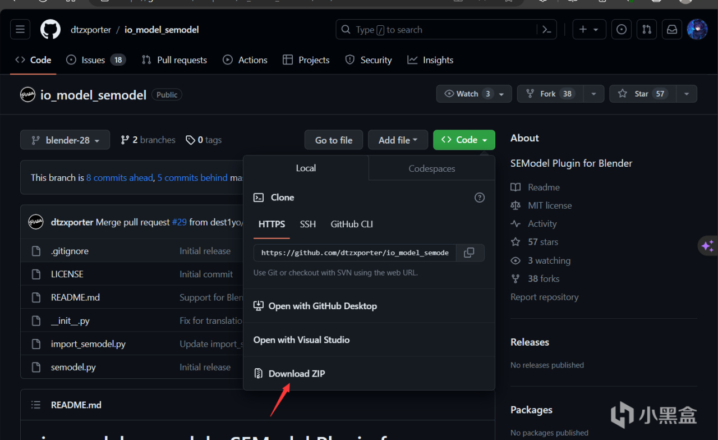This screenshot has height=440, width=718.
Task: Click the HTTPS clone URL field
Action: click(x=355, y=253)
